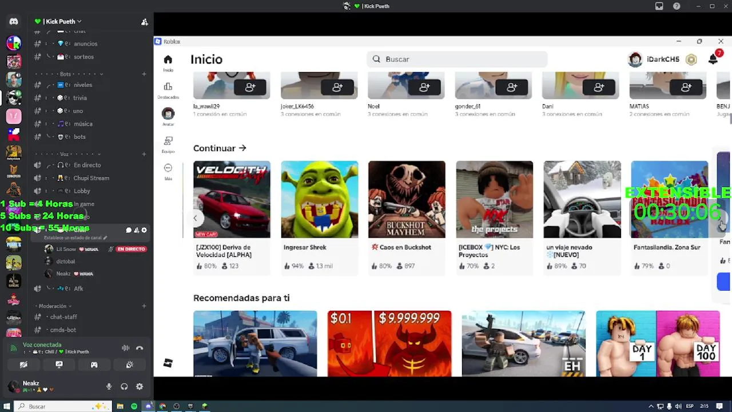Open Derive de Velocidad game thumbnail
The image size is (732, 412).
click(x=232, y=199)
